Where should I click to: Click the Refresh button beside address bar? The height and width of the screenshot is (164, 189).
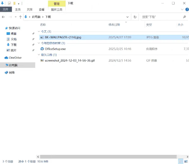(x=135, y=17)
